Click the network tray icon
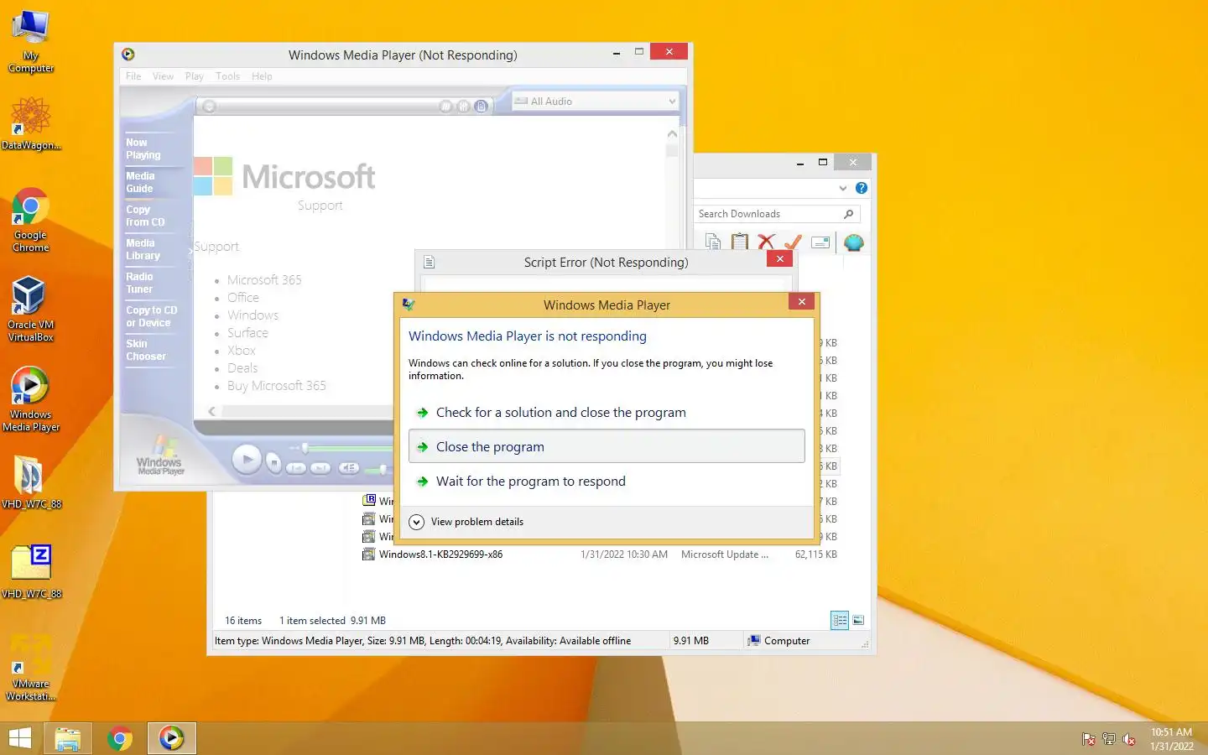The image size is (1208, 755). (1109, 739)
